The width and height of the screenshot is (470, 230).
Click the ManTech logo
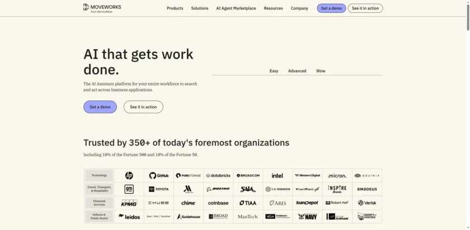(248, 217)
